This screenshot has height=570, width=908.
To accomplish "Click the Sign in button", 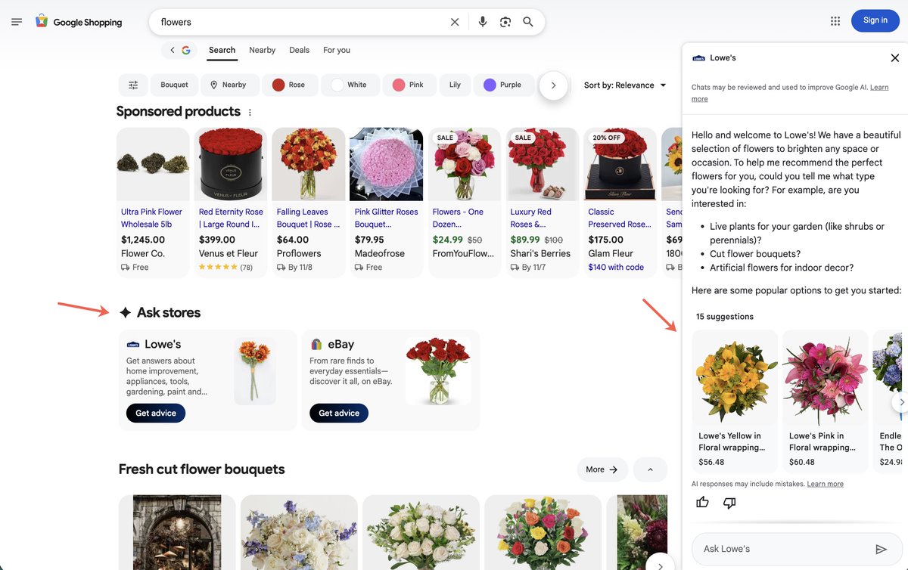I will coord(875,20).
